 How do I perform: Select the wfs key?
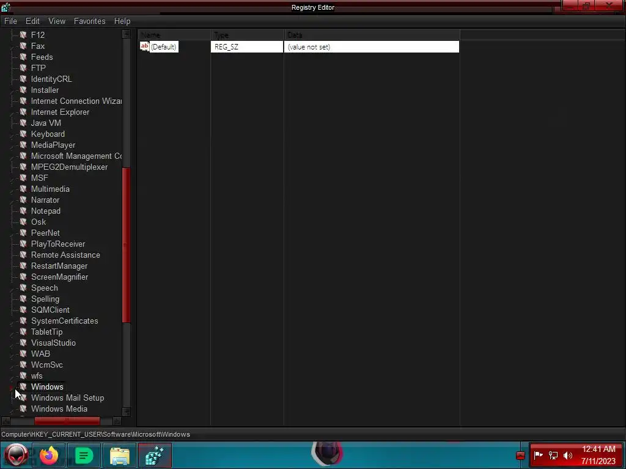click(x=37, y=376)
